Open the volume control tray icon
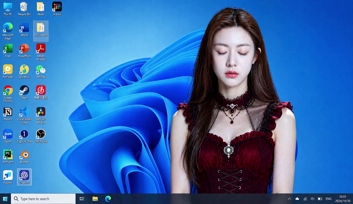This screenshot has width=353, height=204. [312, 199]
